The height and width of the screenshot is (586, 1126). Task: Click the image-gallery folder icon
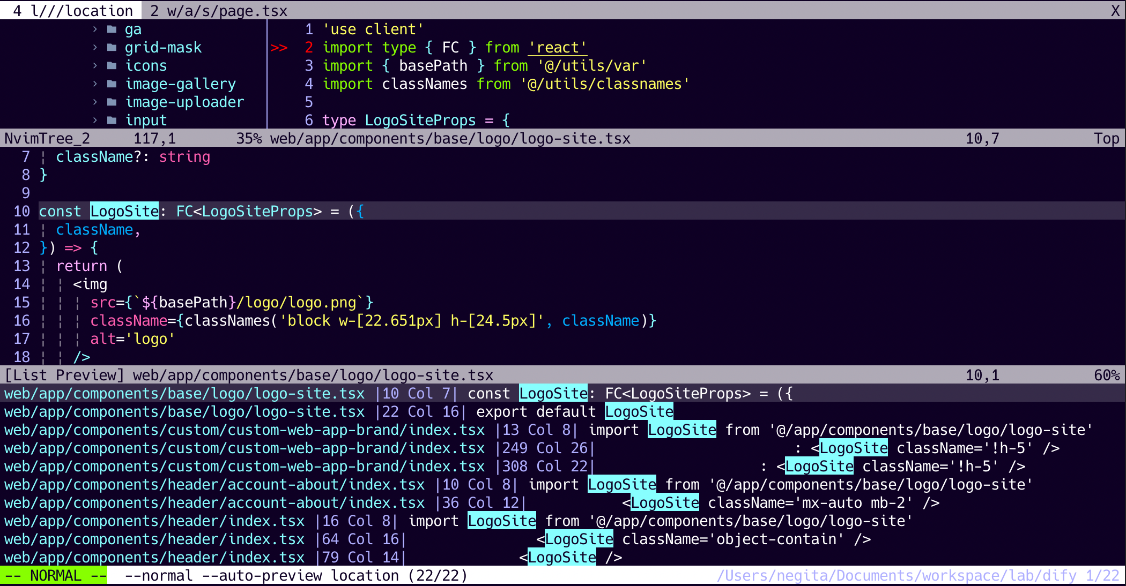pyautogui.click(x=112, y=84)
